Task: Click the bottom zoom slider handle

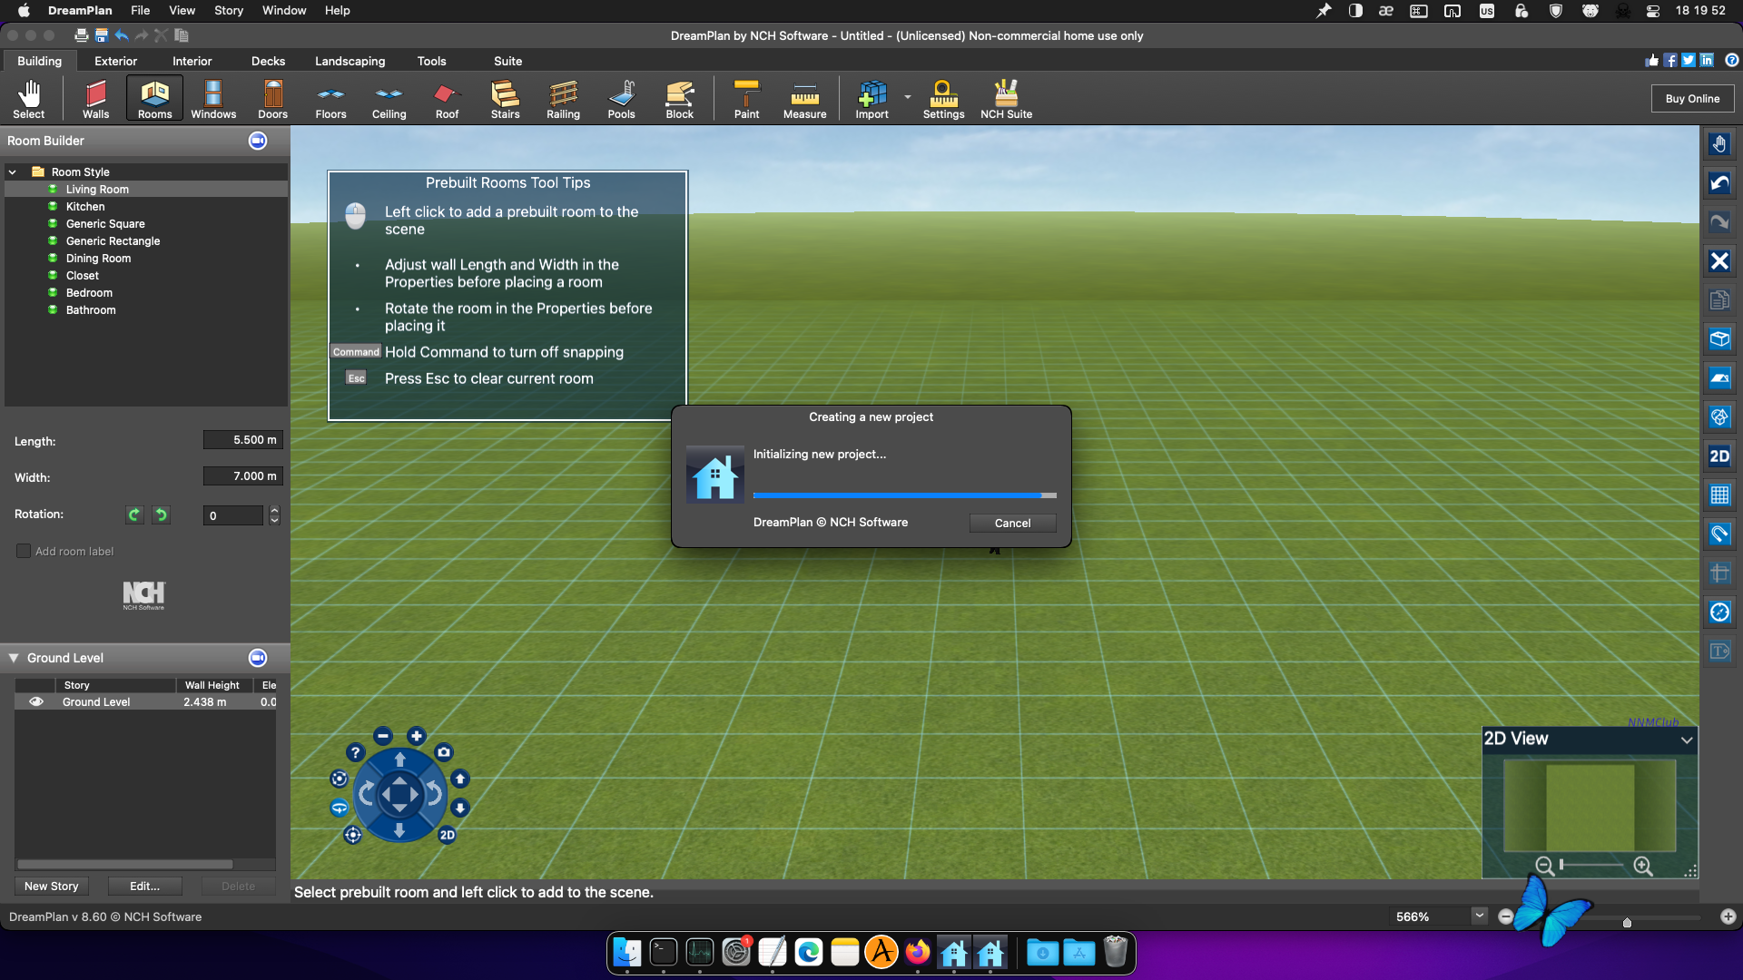Action: pyautogui.click(x=1627, y=922)
